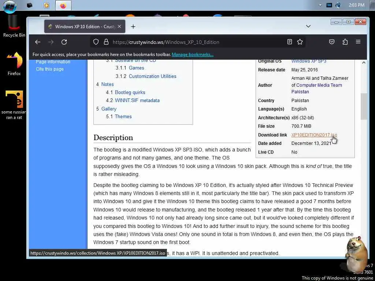Select the Windows XP 10 Edition tab
375x281 pixels.
pyautogui.click(x=85, y=26)
